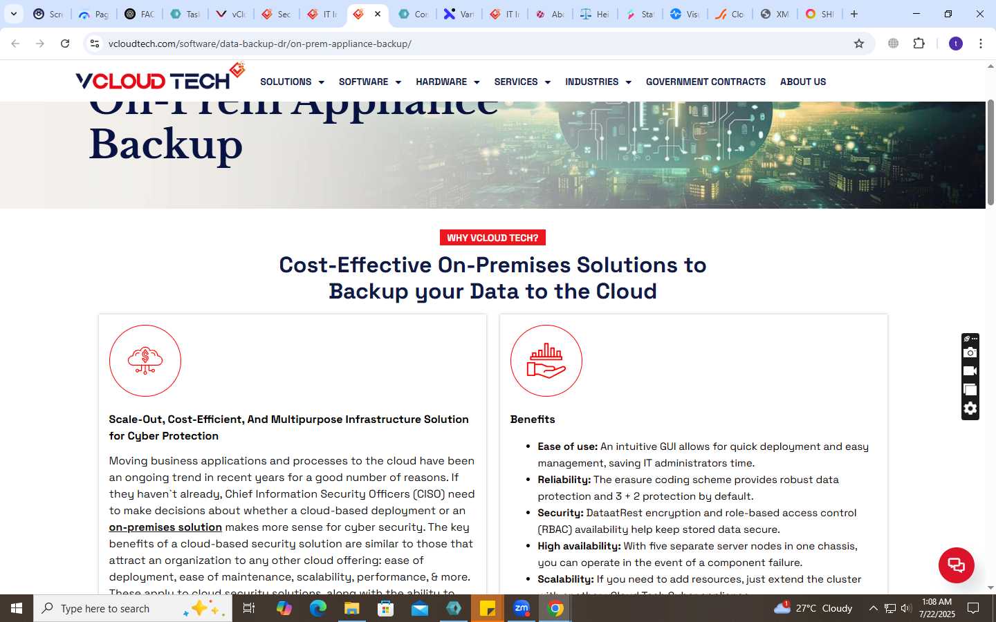Click the address bar URL field
Viewport: 996px width, 622px height.
(x=477, y=44)
